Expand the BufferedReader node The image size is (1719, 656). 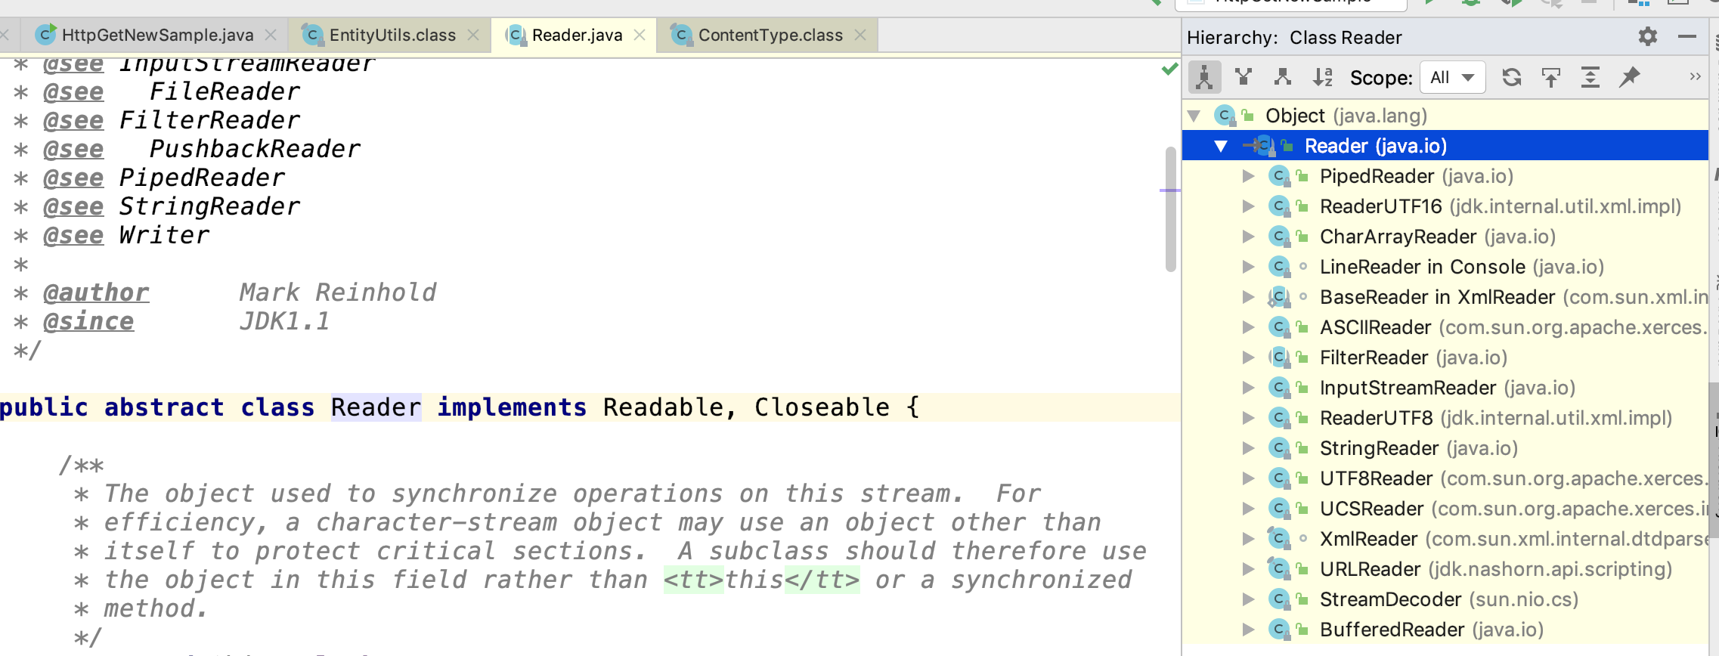pyautogui.click(x=1248, y=630)
